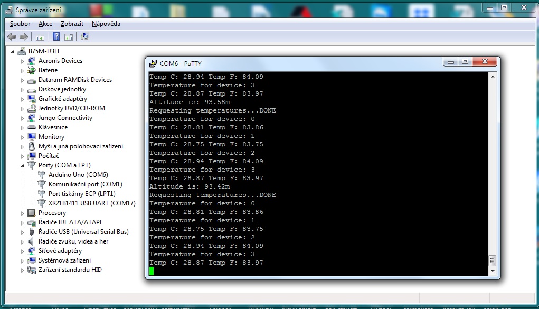Select Arduino Uno (COM6) device
The height and width of the screenshot is (309, 539).
point(78,175)
